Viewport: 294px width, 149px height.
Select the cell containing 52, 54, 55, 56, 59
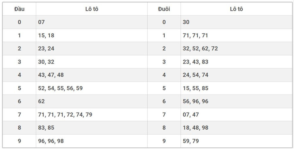tap(60, 88)
